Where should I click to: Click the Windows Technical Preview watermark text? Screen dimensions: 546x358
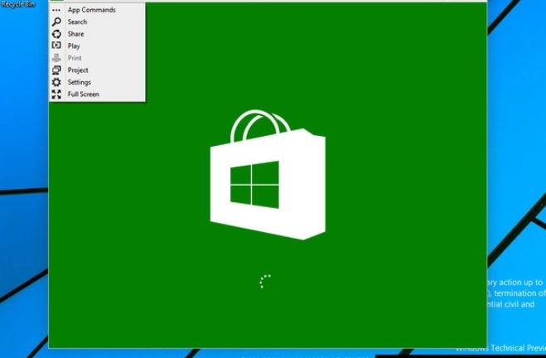point(500,348)
